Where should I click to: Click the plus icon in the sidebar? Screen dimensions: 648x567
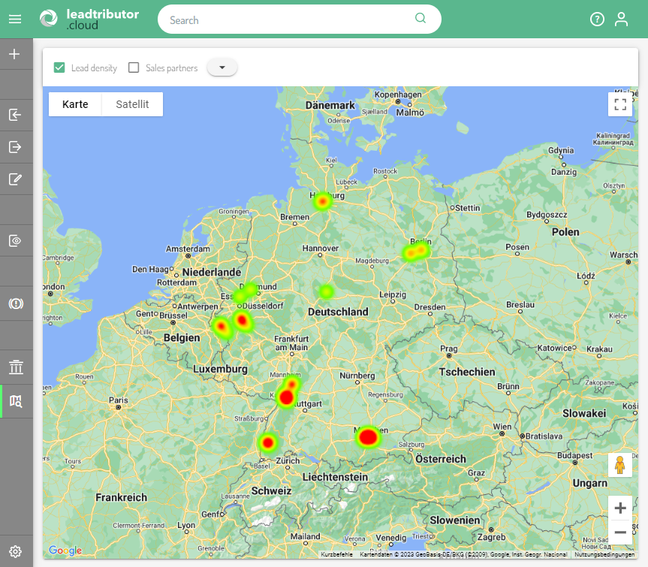click(15, 54)
